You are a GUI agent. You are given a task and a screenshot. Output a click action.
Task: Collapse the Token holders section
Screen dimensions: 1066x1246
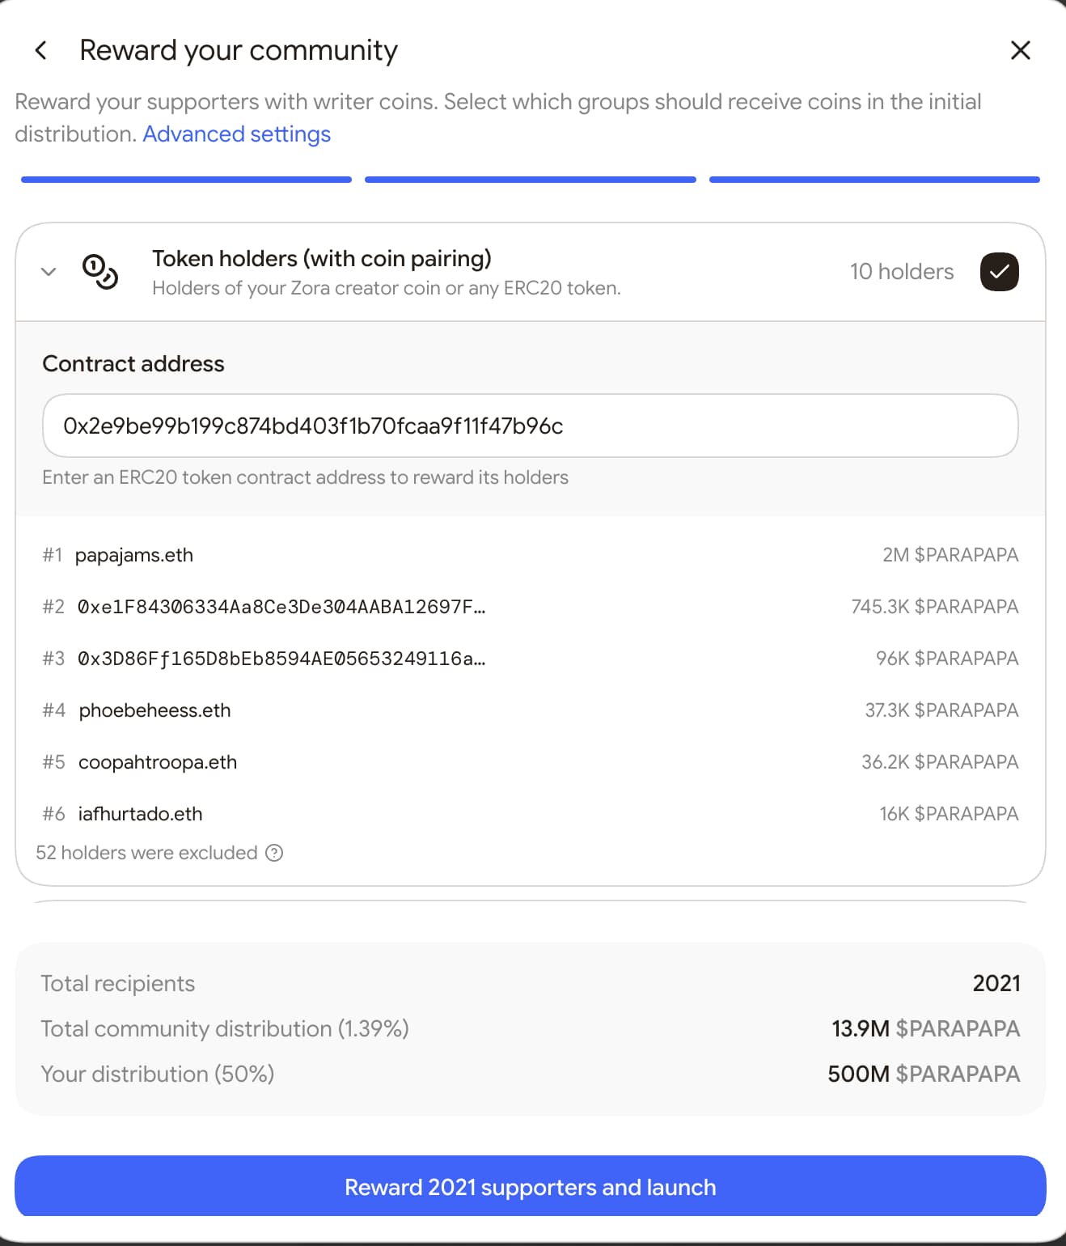tap(48, 271)
